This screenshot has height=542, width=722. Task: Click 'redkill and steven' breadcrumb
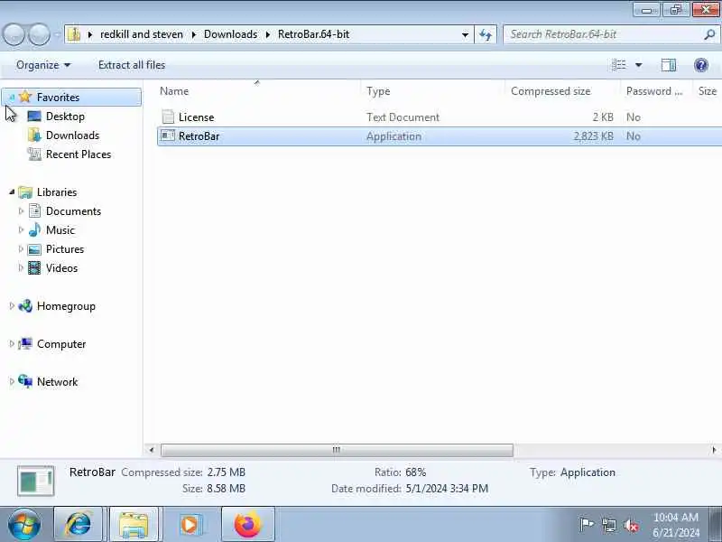tap(142, 34)
